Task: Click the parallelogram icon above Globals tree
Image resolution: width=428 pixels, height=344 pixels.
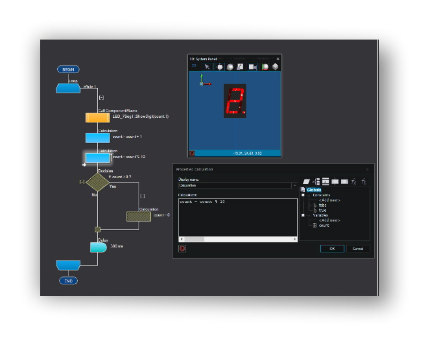Action: (306, 181)
